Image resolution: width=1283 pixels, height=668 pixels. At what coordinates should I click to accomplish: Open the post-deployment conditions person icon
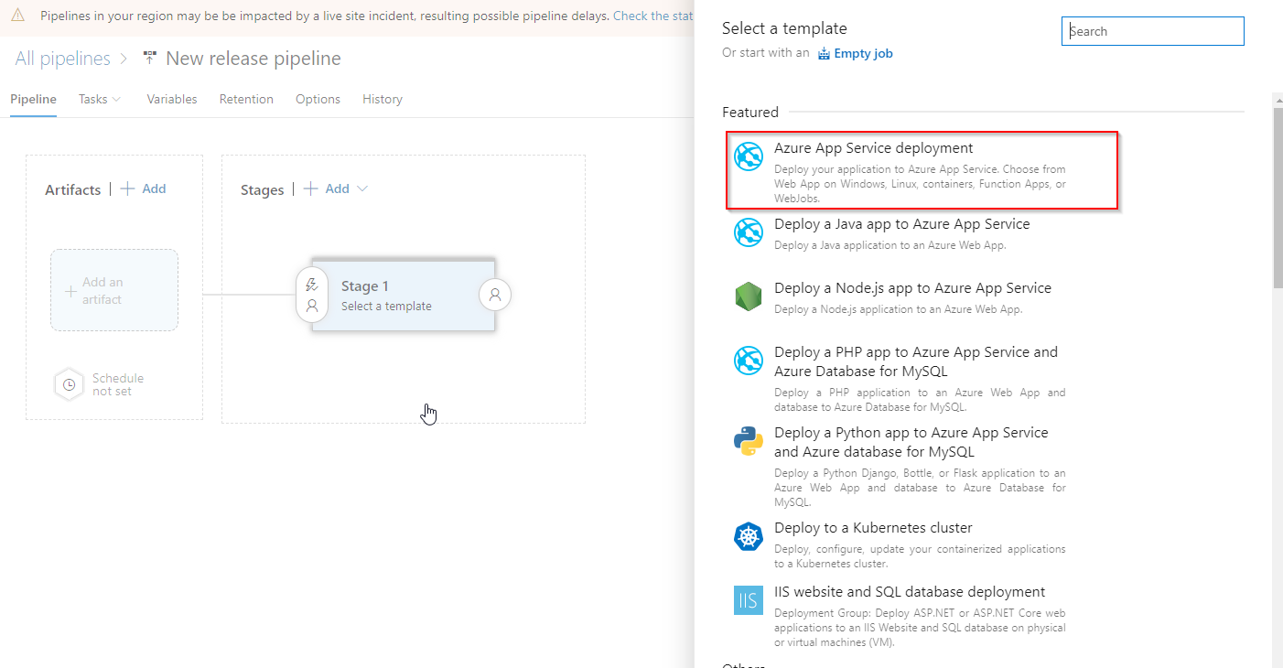[495, 295]
